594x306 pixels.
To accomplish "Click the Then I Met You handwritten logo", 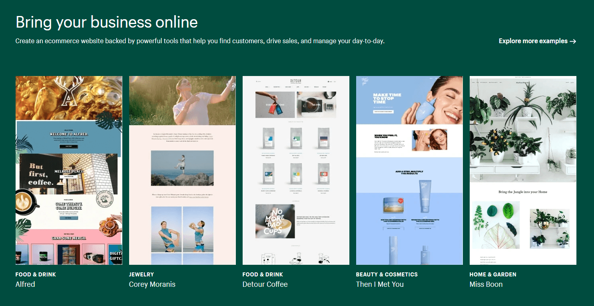I will 365,80.
